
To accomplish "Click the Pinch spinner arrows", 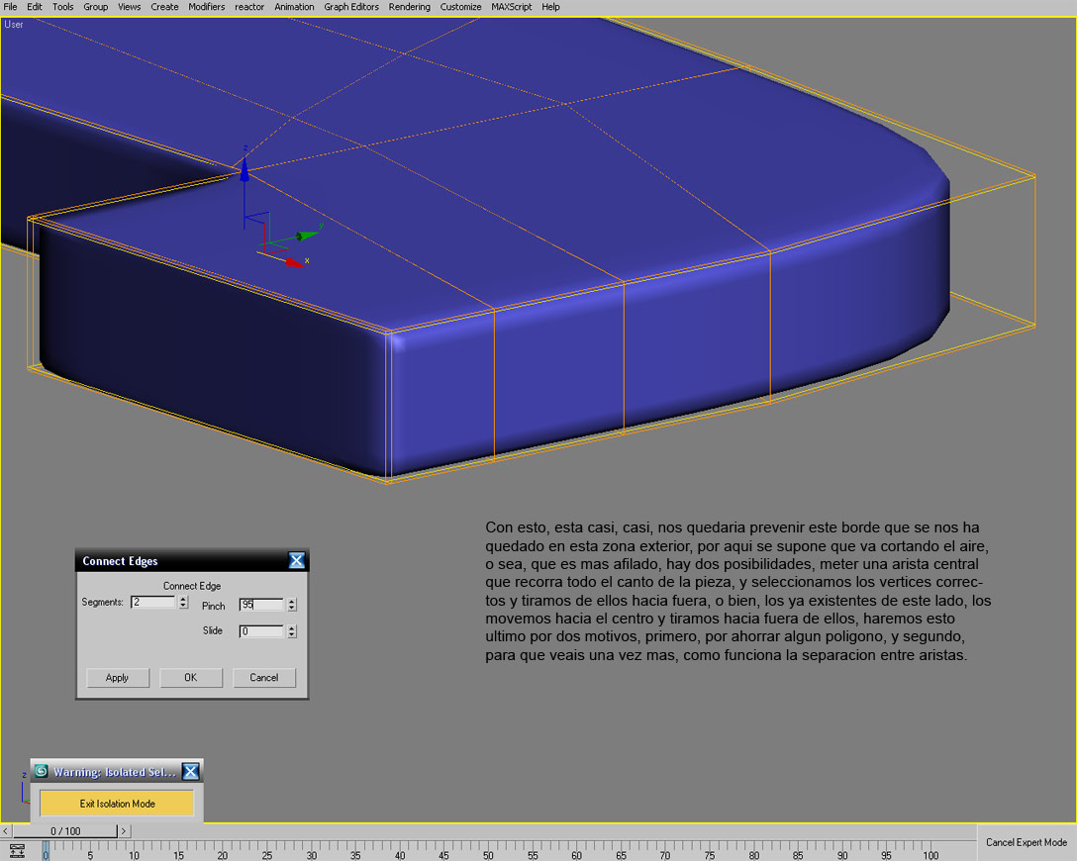I will [292, 605].
